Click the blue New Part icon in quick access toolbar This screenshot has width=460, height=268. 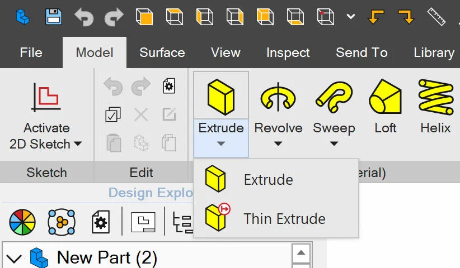pos(22,17)
